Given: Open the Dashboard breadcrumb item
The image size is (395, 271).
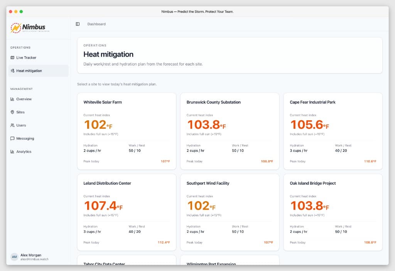Looking at the screenshot, I should (x=96, y=24).
